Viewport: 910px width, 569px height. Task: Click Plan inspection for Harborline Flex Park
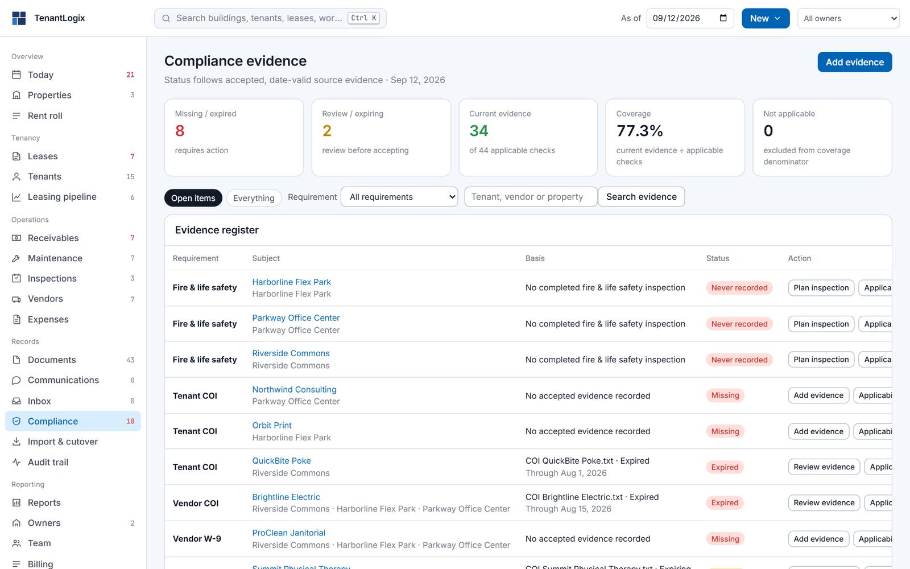pos(821,288)
